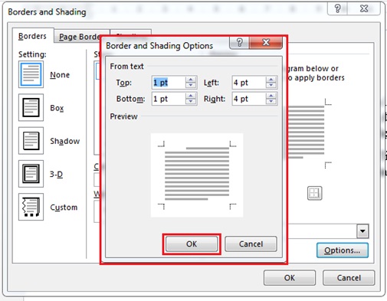Click OK in the Borders and Shading window
The height and width of the screenshot is (301, 387).
(x=290, y=277)
